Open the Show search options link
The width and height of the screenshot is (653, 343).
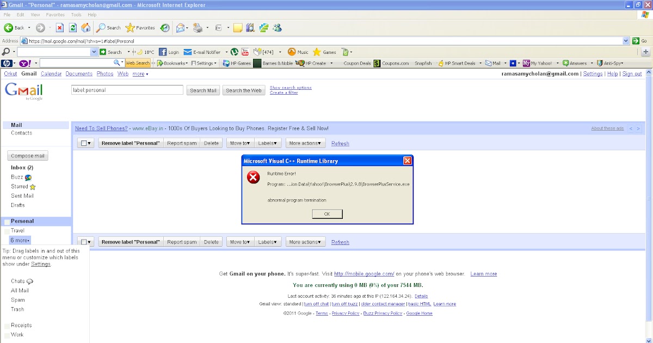pyautogui.click(x=291, y=88)
